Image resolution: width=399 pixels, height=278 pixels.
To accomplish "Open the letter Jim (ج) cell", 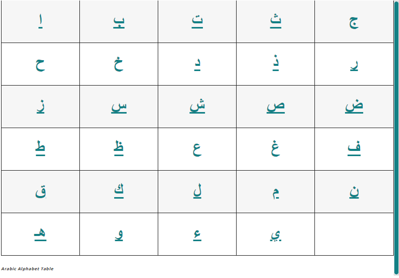I will tap(354, 22).
